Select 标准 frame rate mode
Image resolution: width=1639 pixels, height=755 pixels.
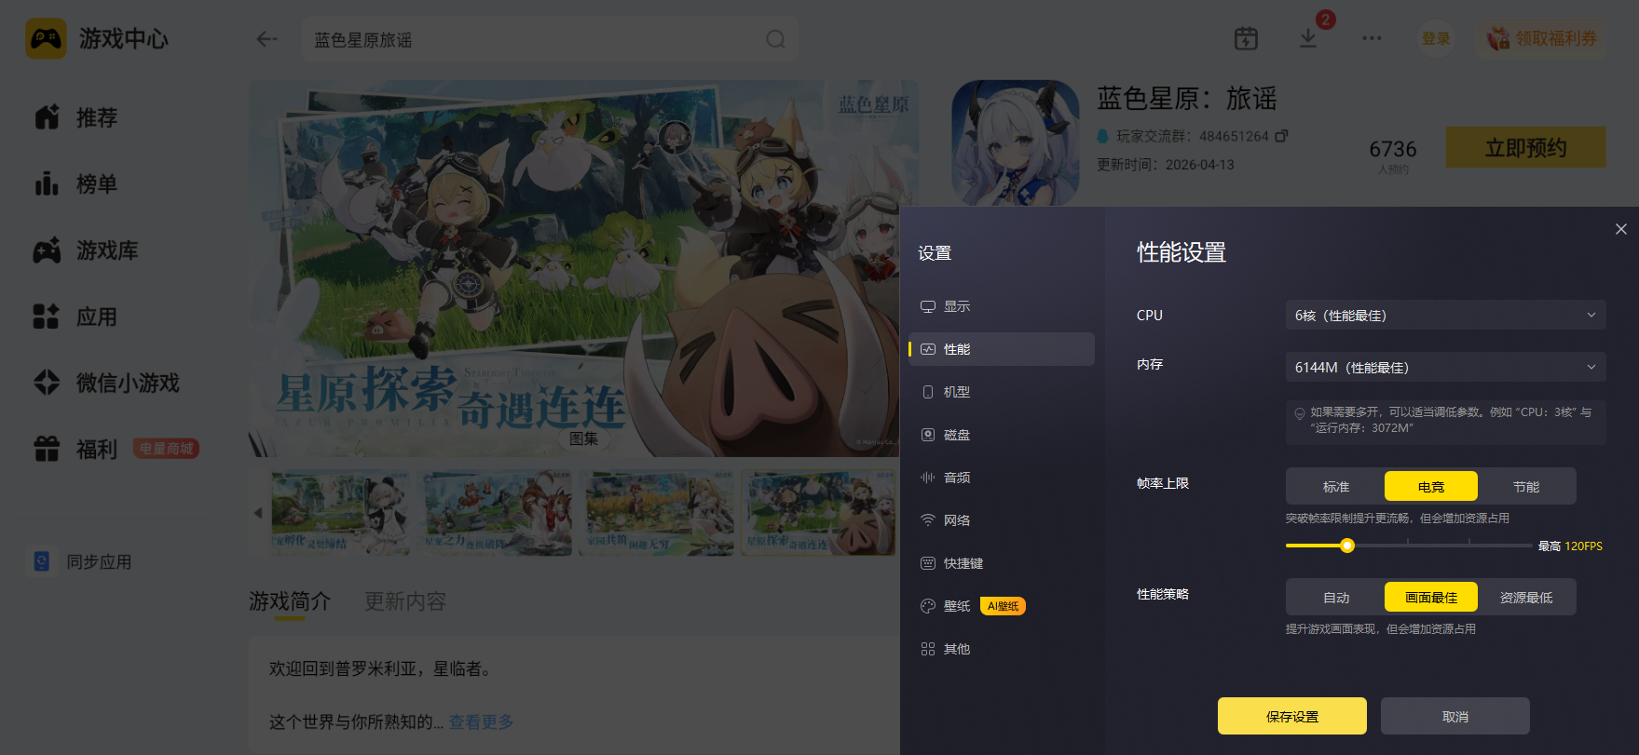click(x=1336, y=487)
